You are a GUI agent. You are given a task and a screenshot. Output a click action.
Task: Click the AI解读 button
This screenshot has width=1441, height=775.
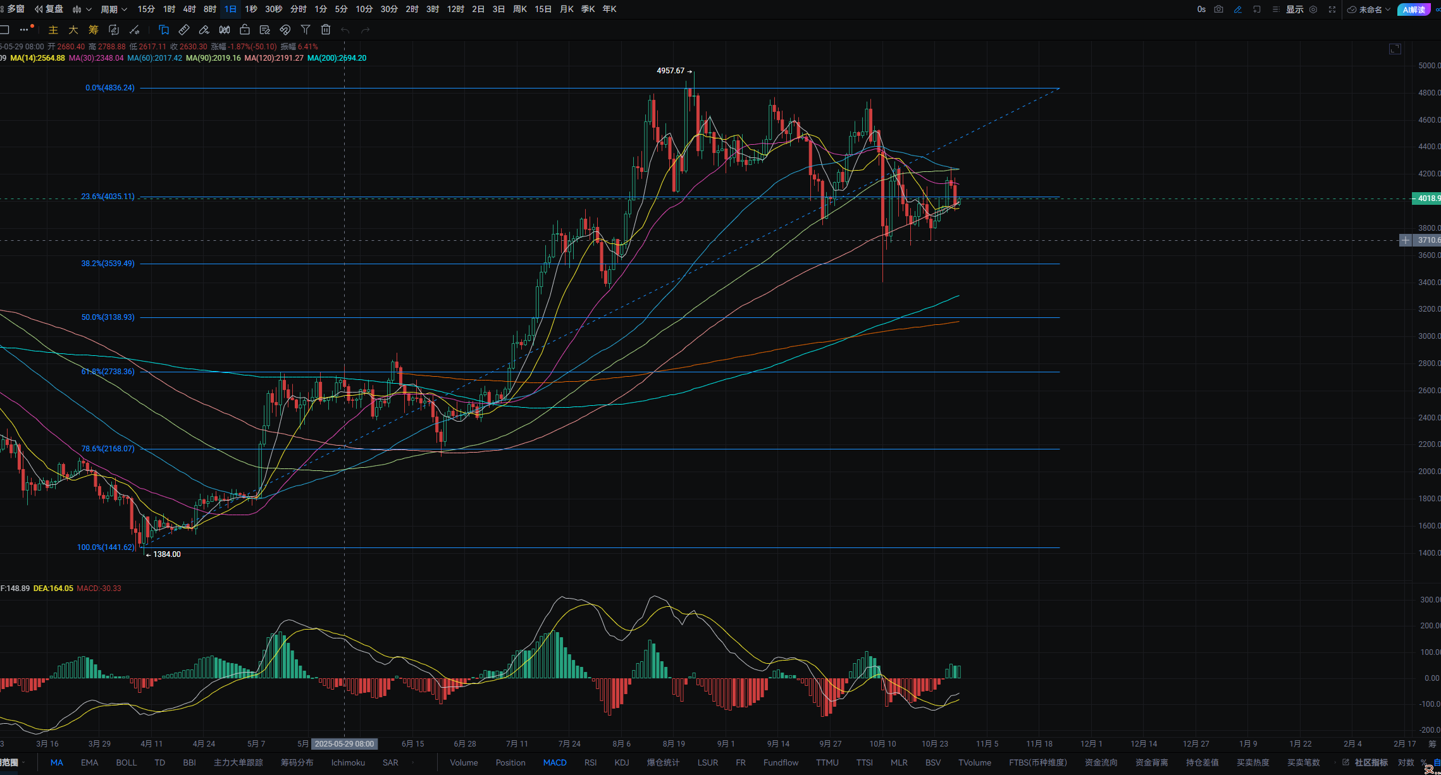pos(1413,9)
